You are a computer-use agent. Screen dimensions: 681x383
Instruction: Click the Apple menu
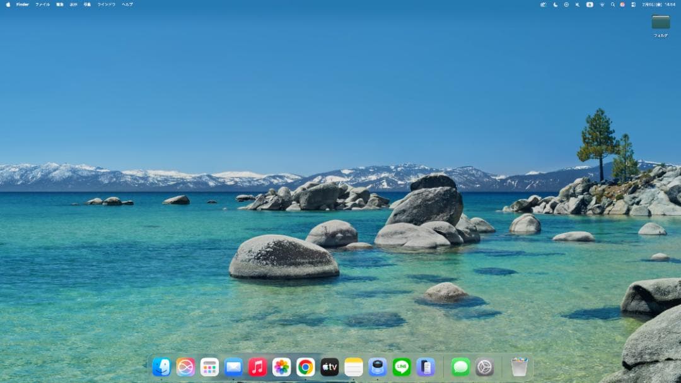click(8, 4)
